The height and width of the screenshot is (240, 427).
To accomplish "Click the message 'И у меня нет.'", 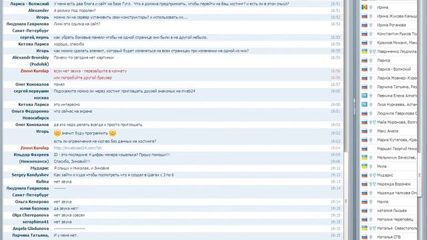I will 65,235.
